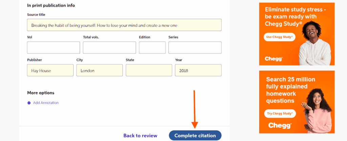
Task: Select the empty State field
Action: [149, 70]
